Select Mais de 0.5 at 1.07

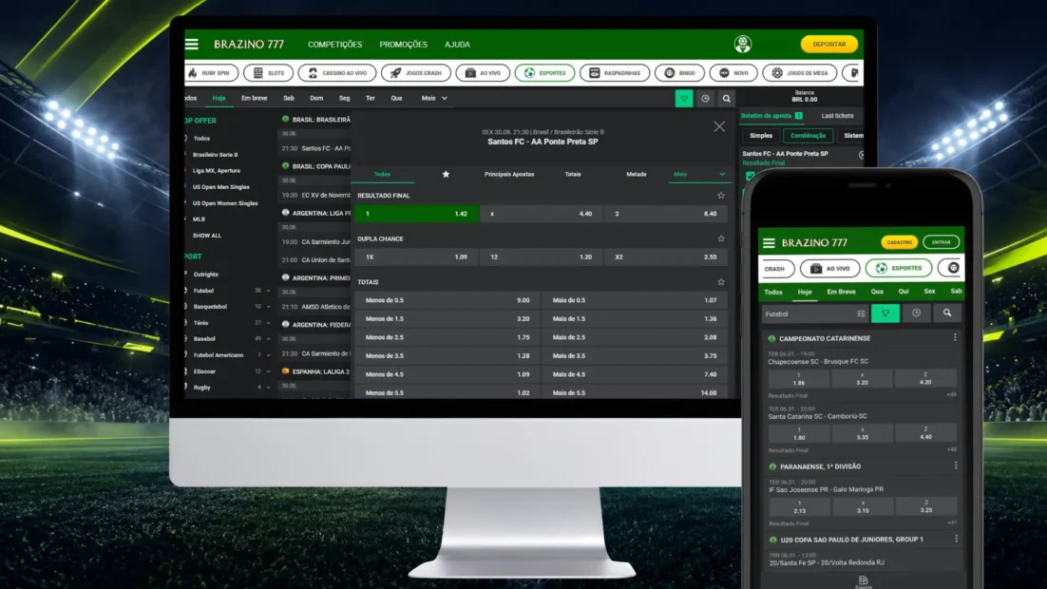click(635, 300)
